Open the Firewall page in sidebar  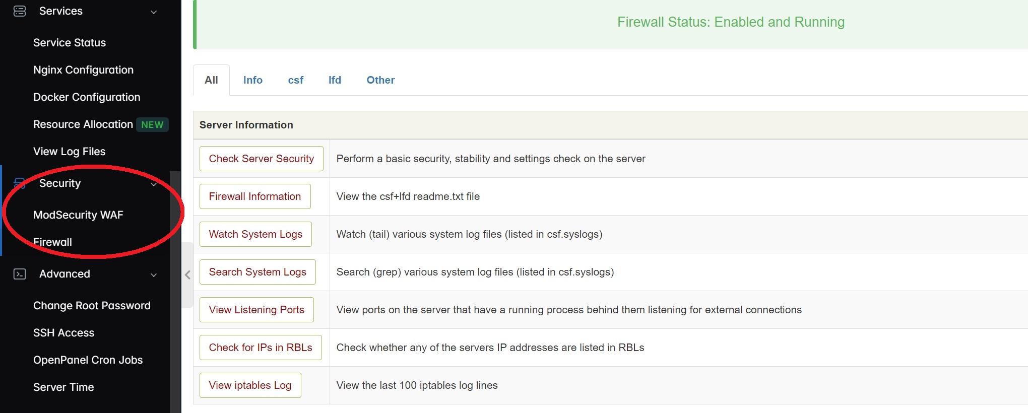tap(52, 242)
